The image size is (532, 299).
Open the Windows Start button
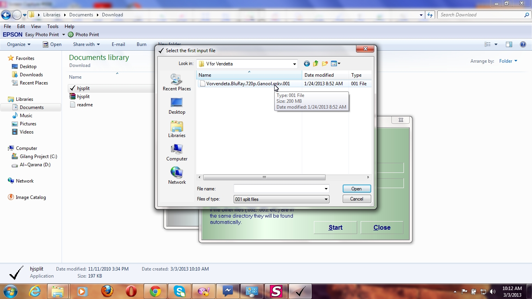10,291
